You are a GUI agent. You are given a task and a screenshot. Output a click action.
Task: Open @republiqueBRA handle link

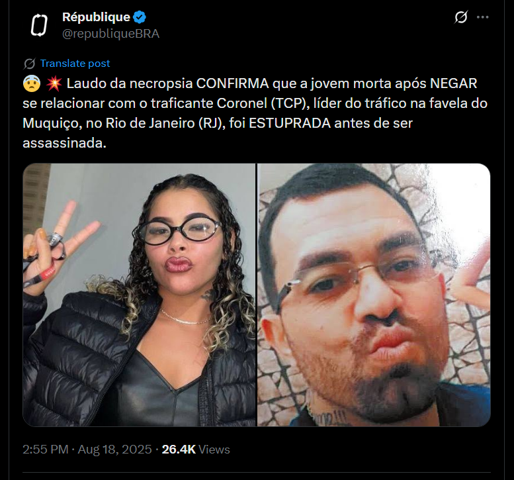pos(110,34)
